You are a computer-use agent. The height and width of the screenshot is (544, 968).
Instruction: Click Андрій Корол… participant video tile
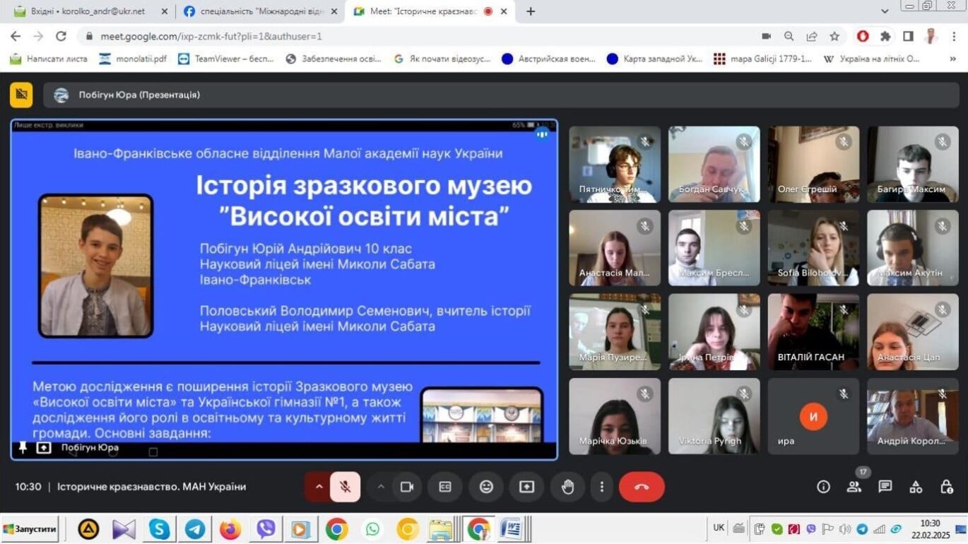coord(912,416)
